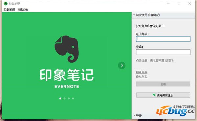197x121 pixels.
Task: Click the Evernote icon in title bar
Action: (6, 4)
